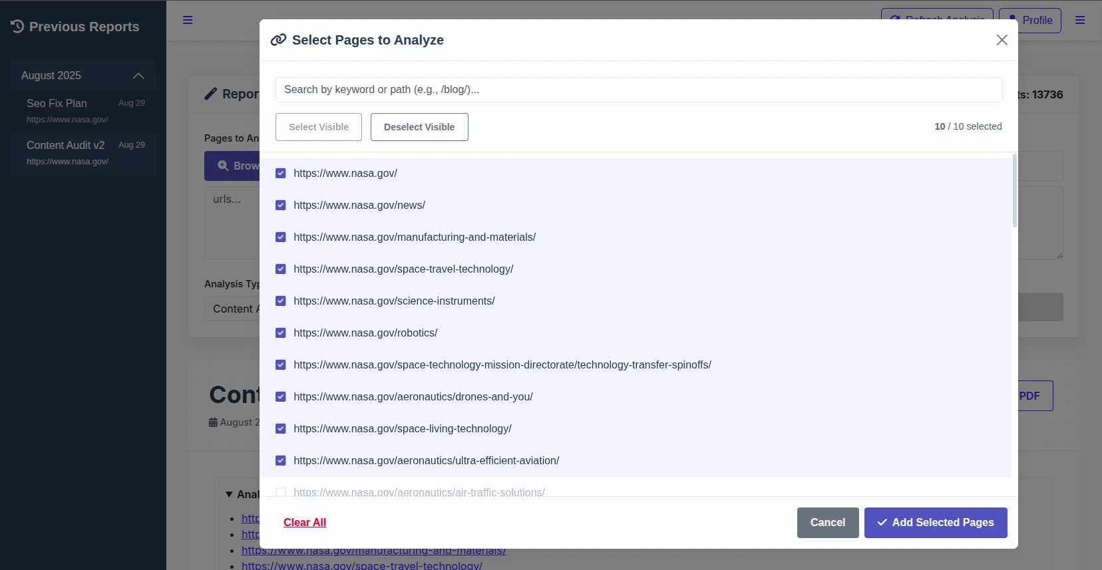Click the pencil icon beside Report heading
The width and height of the screenshot is (1102, 570).
pos(210,94)
